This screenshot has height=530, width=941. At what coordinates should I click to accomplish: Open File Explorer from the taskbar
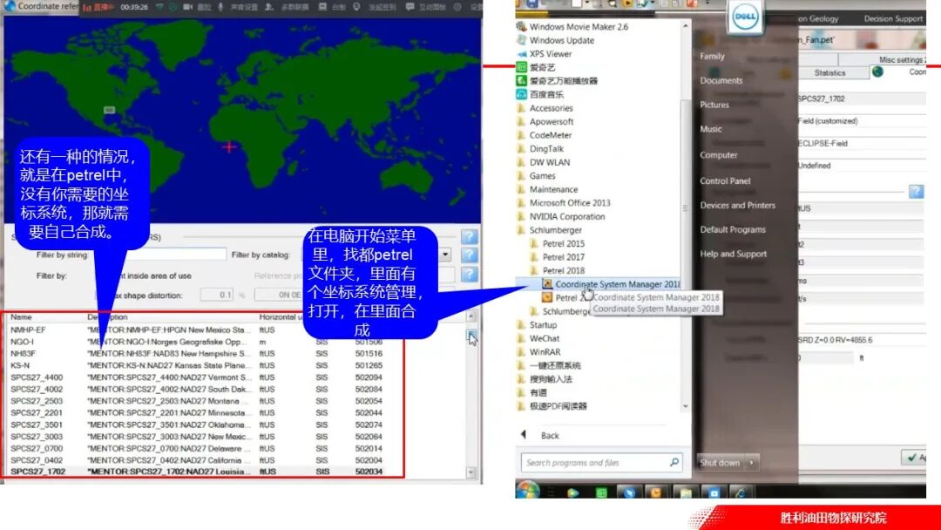click(x=686, y=493)
